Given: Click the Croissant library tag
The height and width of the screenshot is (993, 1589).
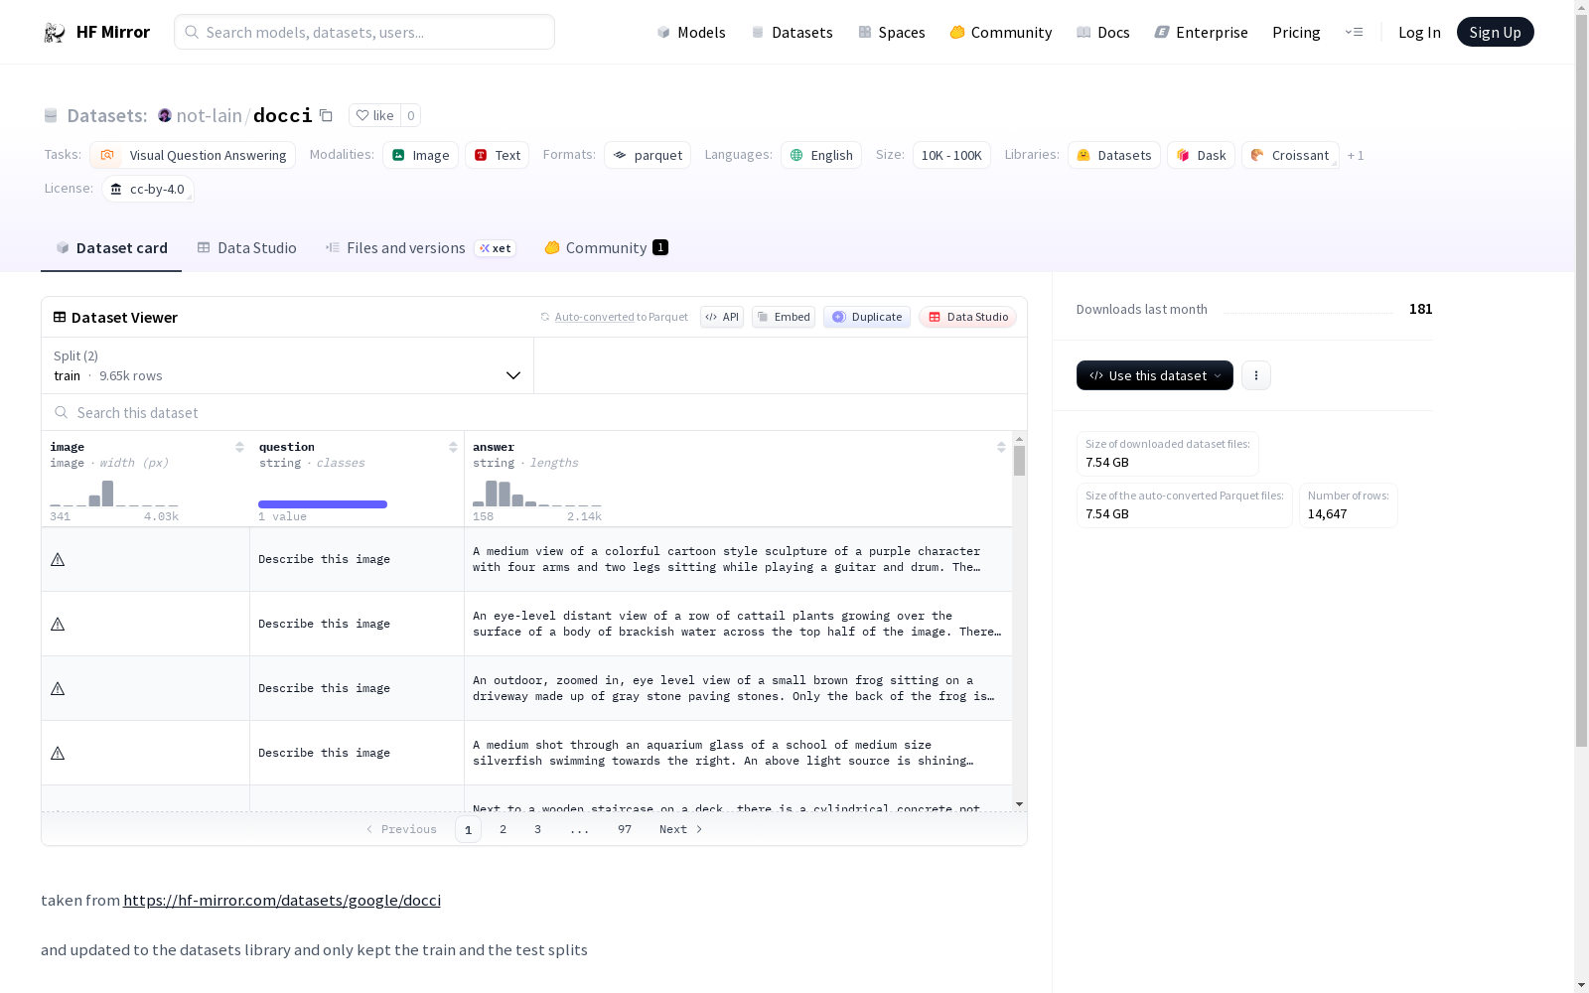Looking at the screenshot, I should (1290, 155).
